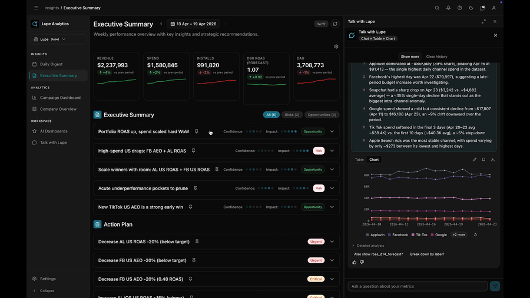Open the Revenue KPI card
The height and width of the screenshot is (298, 530).
click(x=117, y=76)
